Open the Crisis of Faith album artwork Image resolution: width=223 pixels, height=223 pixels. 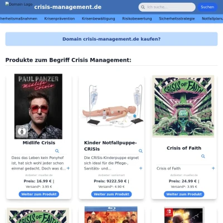[x=183, y=106]
